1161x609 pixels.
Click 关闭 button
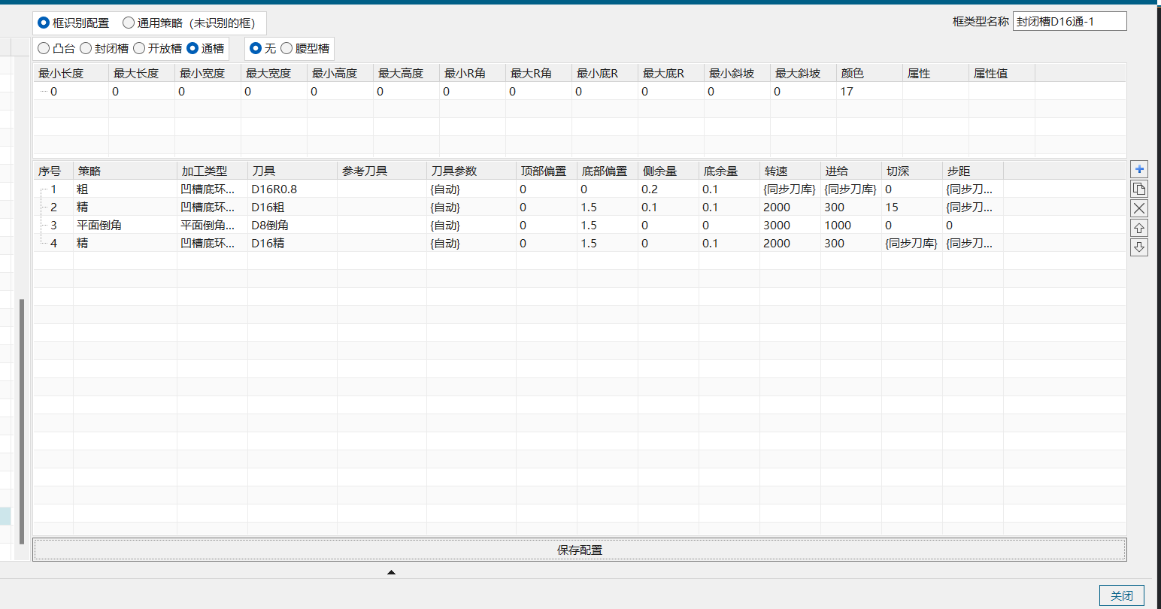point(1121,595)
